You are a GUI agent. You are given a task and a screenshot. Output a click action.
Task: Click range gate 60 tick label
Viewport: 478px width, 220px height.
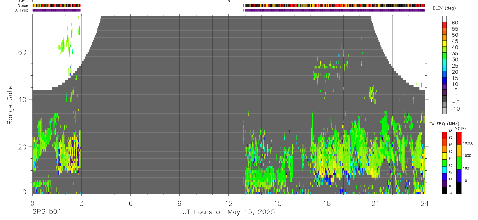pos(23,52)
